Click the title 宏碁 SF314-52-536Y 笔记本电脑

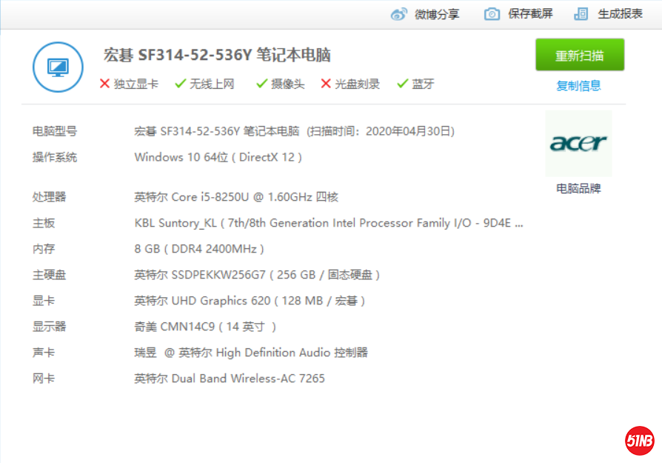(x=217, y=55)
